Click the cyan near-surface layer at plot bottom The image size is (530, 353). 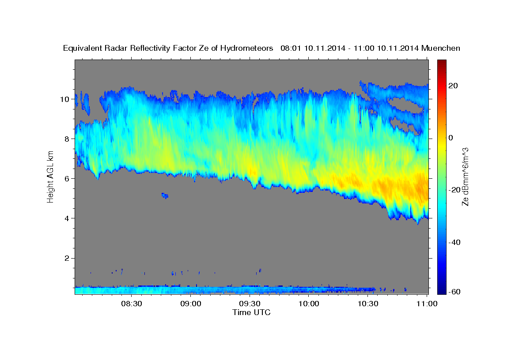(x=225, y=290)
